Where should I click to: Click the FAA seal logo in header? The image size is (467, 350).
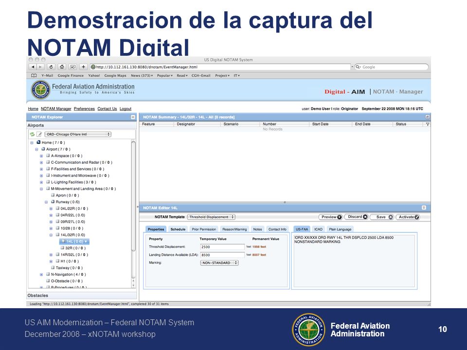(x=41, y=89)
